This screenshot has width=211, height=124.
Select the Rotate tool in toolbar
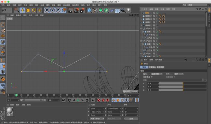coord(34,10)
